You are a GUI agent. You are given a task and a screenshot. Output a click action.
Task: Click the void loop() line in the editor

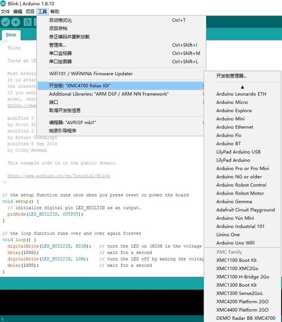pos(19,240)
